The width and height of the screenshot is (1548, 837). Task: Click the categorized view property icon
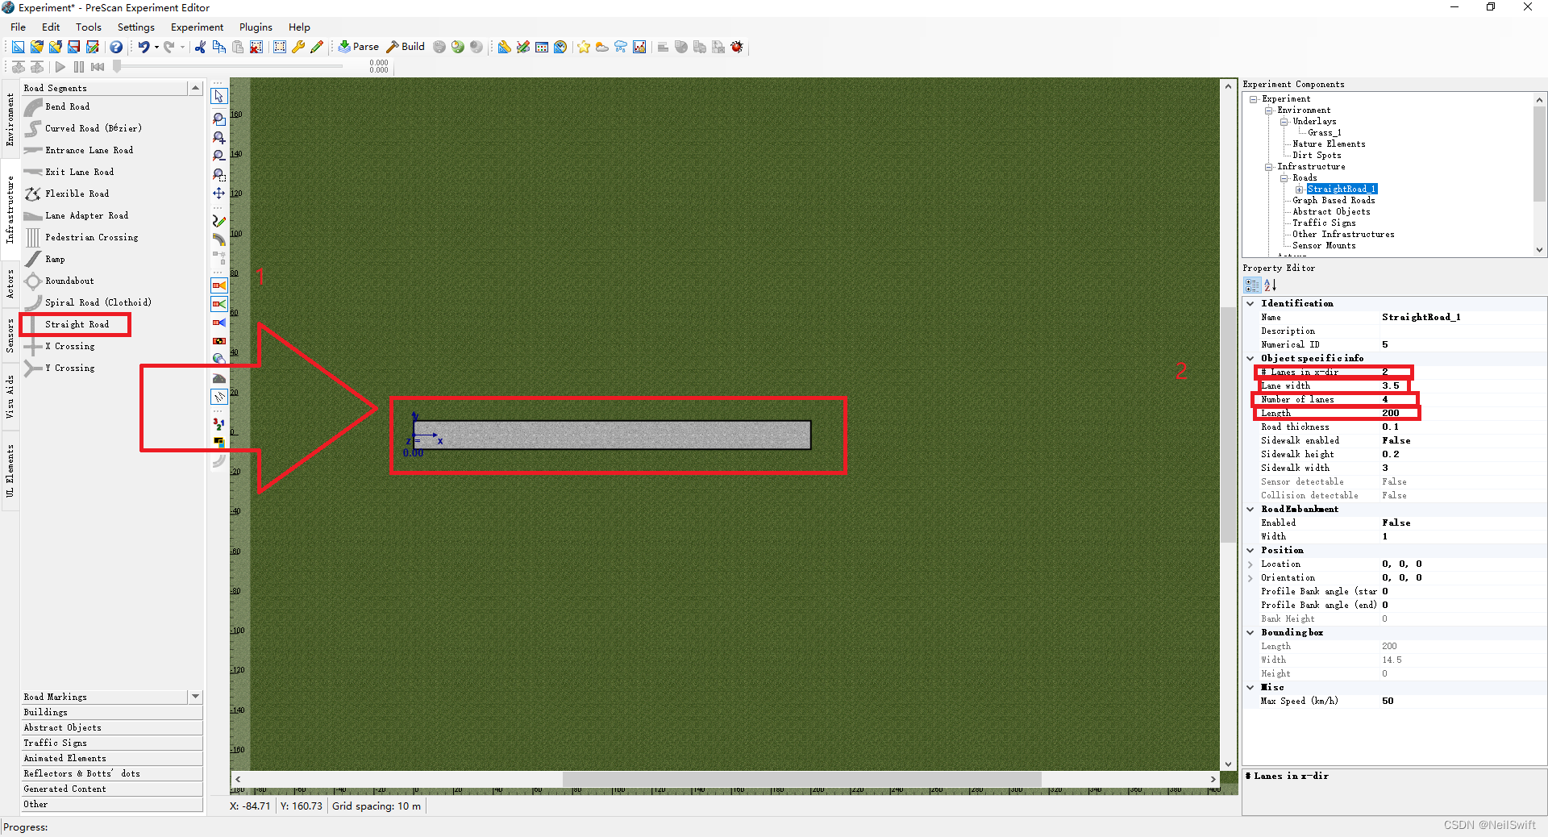tap(1252, 285)
